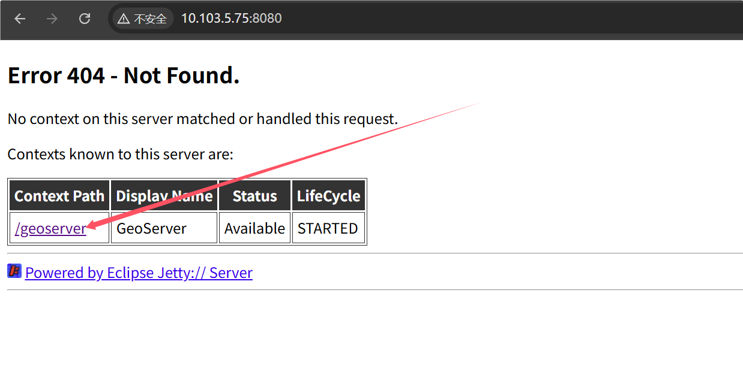Click the browser forward arrow

pyautogui.click(x=52, y=19)
